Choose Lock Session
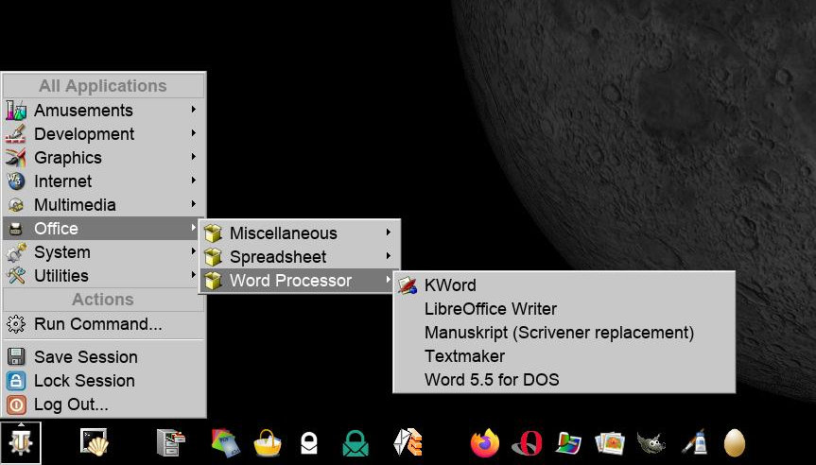The width and height of the screenshot is (816, 465). 104,381
